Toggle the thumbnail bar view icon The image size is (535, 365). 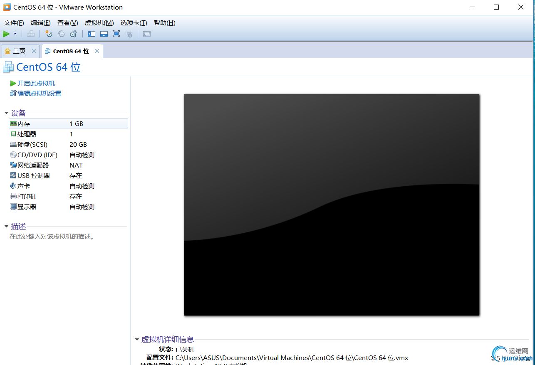pyautogui.click(x=104, y=34)
